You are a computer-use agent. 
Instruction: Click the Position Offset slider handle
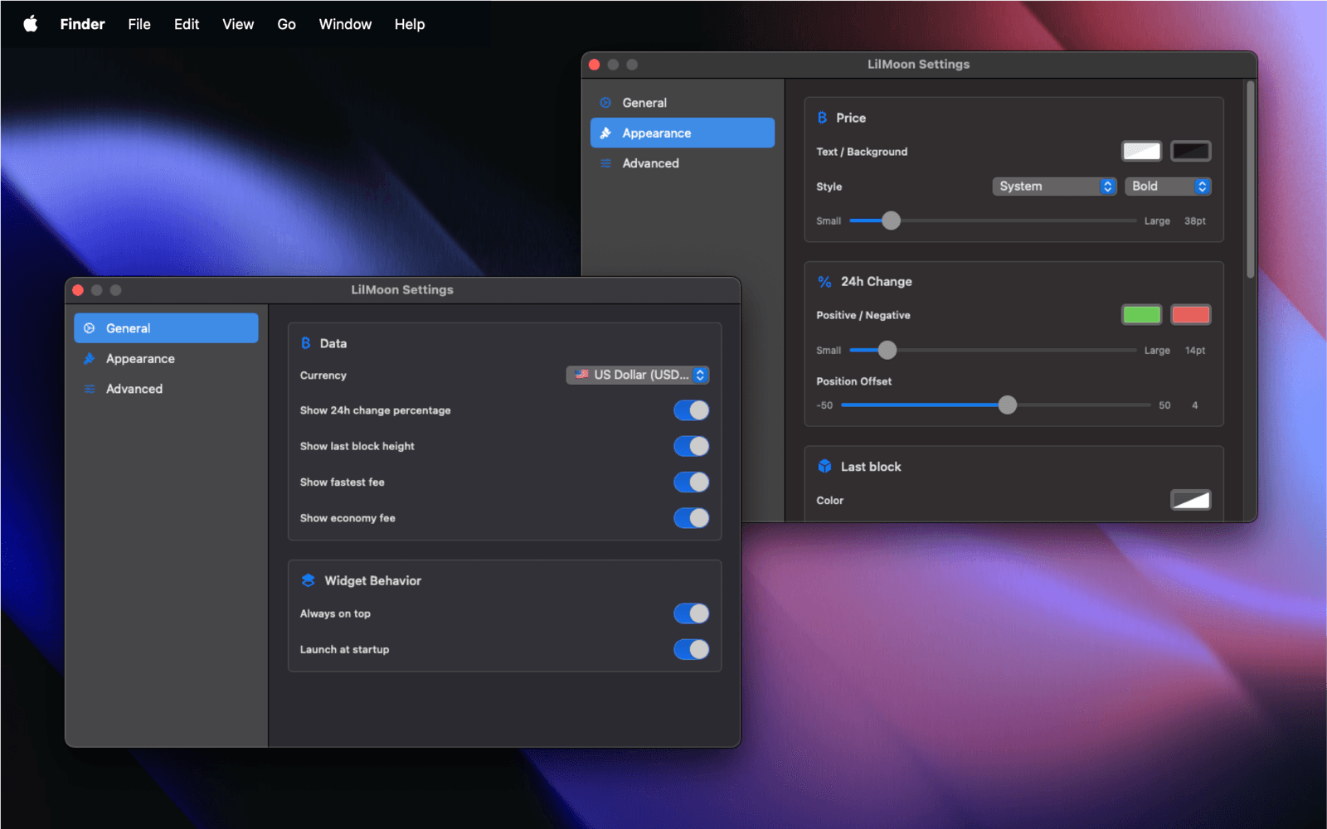1008,405
